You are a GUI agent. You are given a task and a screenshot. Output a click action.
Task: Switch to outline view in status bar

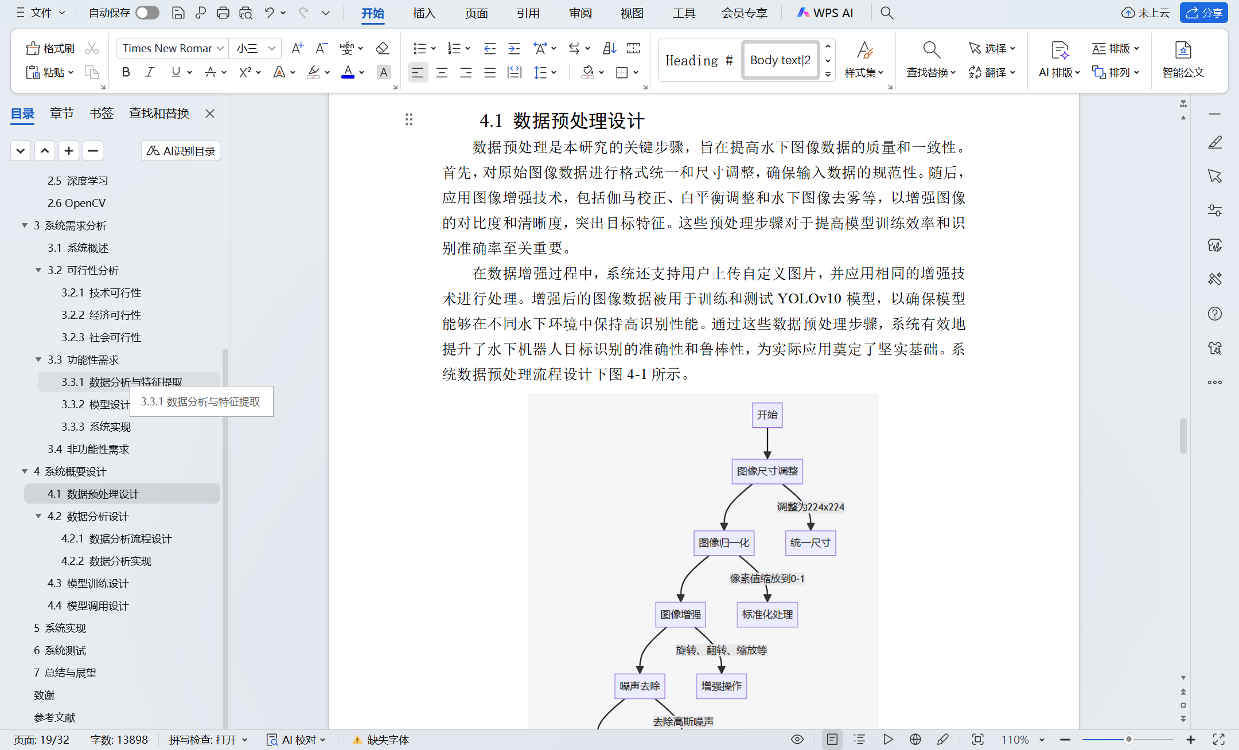tap(860, 740)
